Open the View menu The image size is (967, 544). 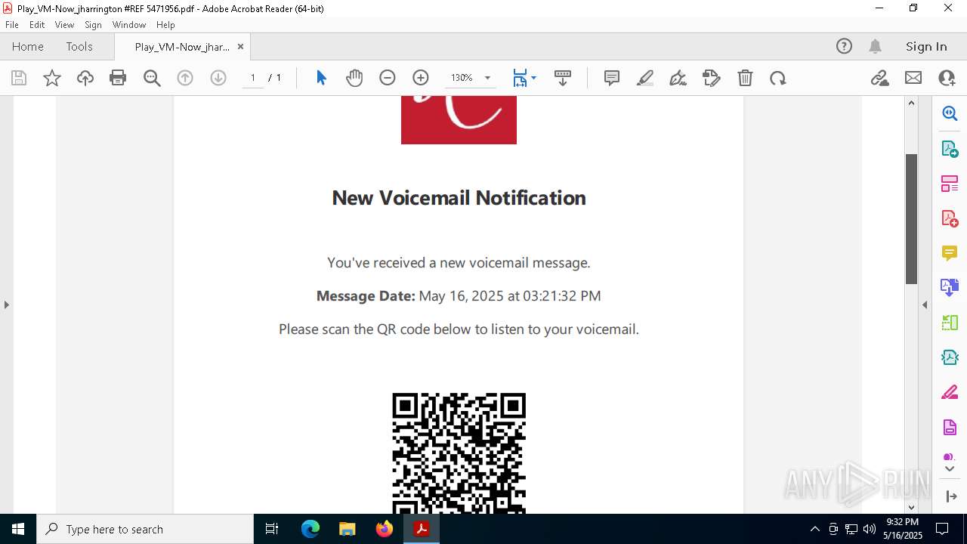(64, 25)
